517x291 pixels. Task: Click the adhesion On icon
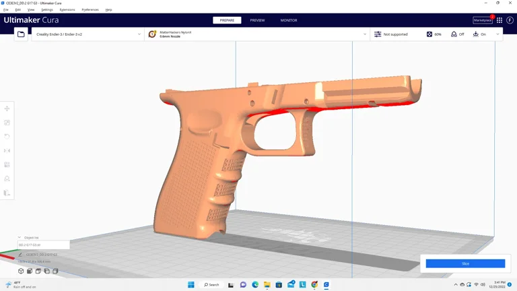[x=475, y=34]
